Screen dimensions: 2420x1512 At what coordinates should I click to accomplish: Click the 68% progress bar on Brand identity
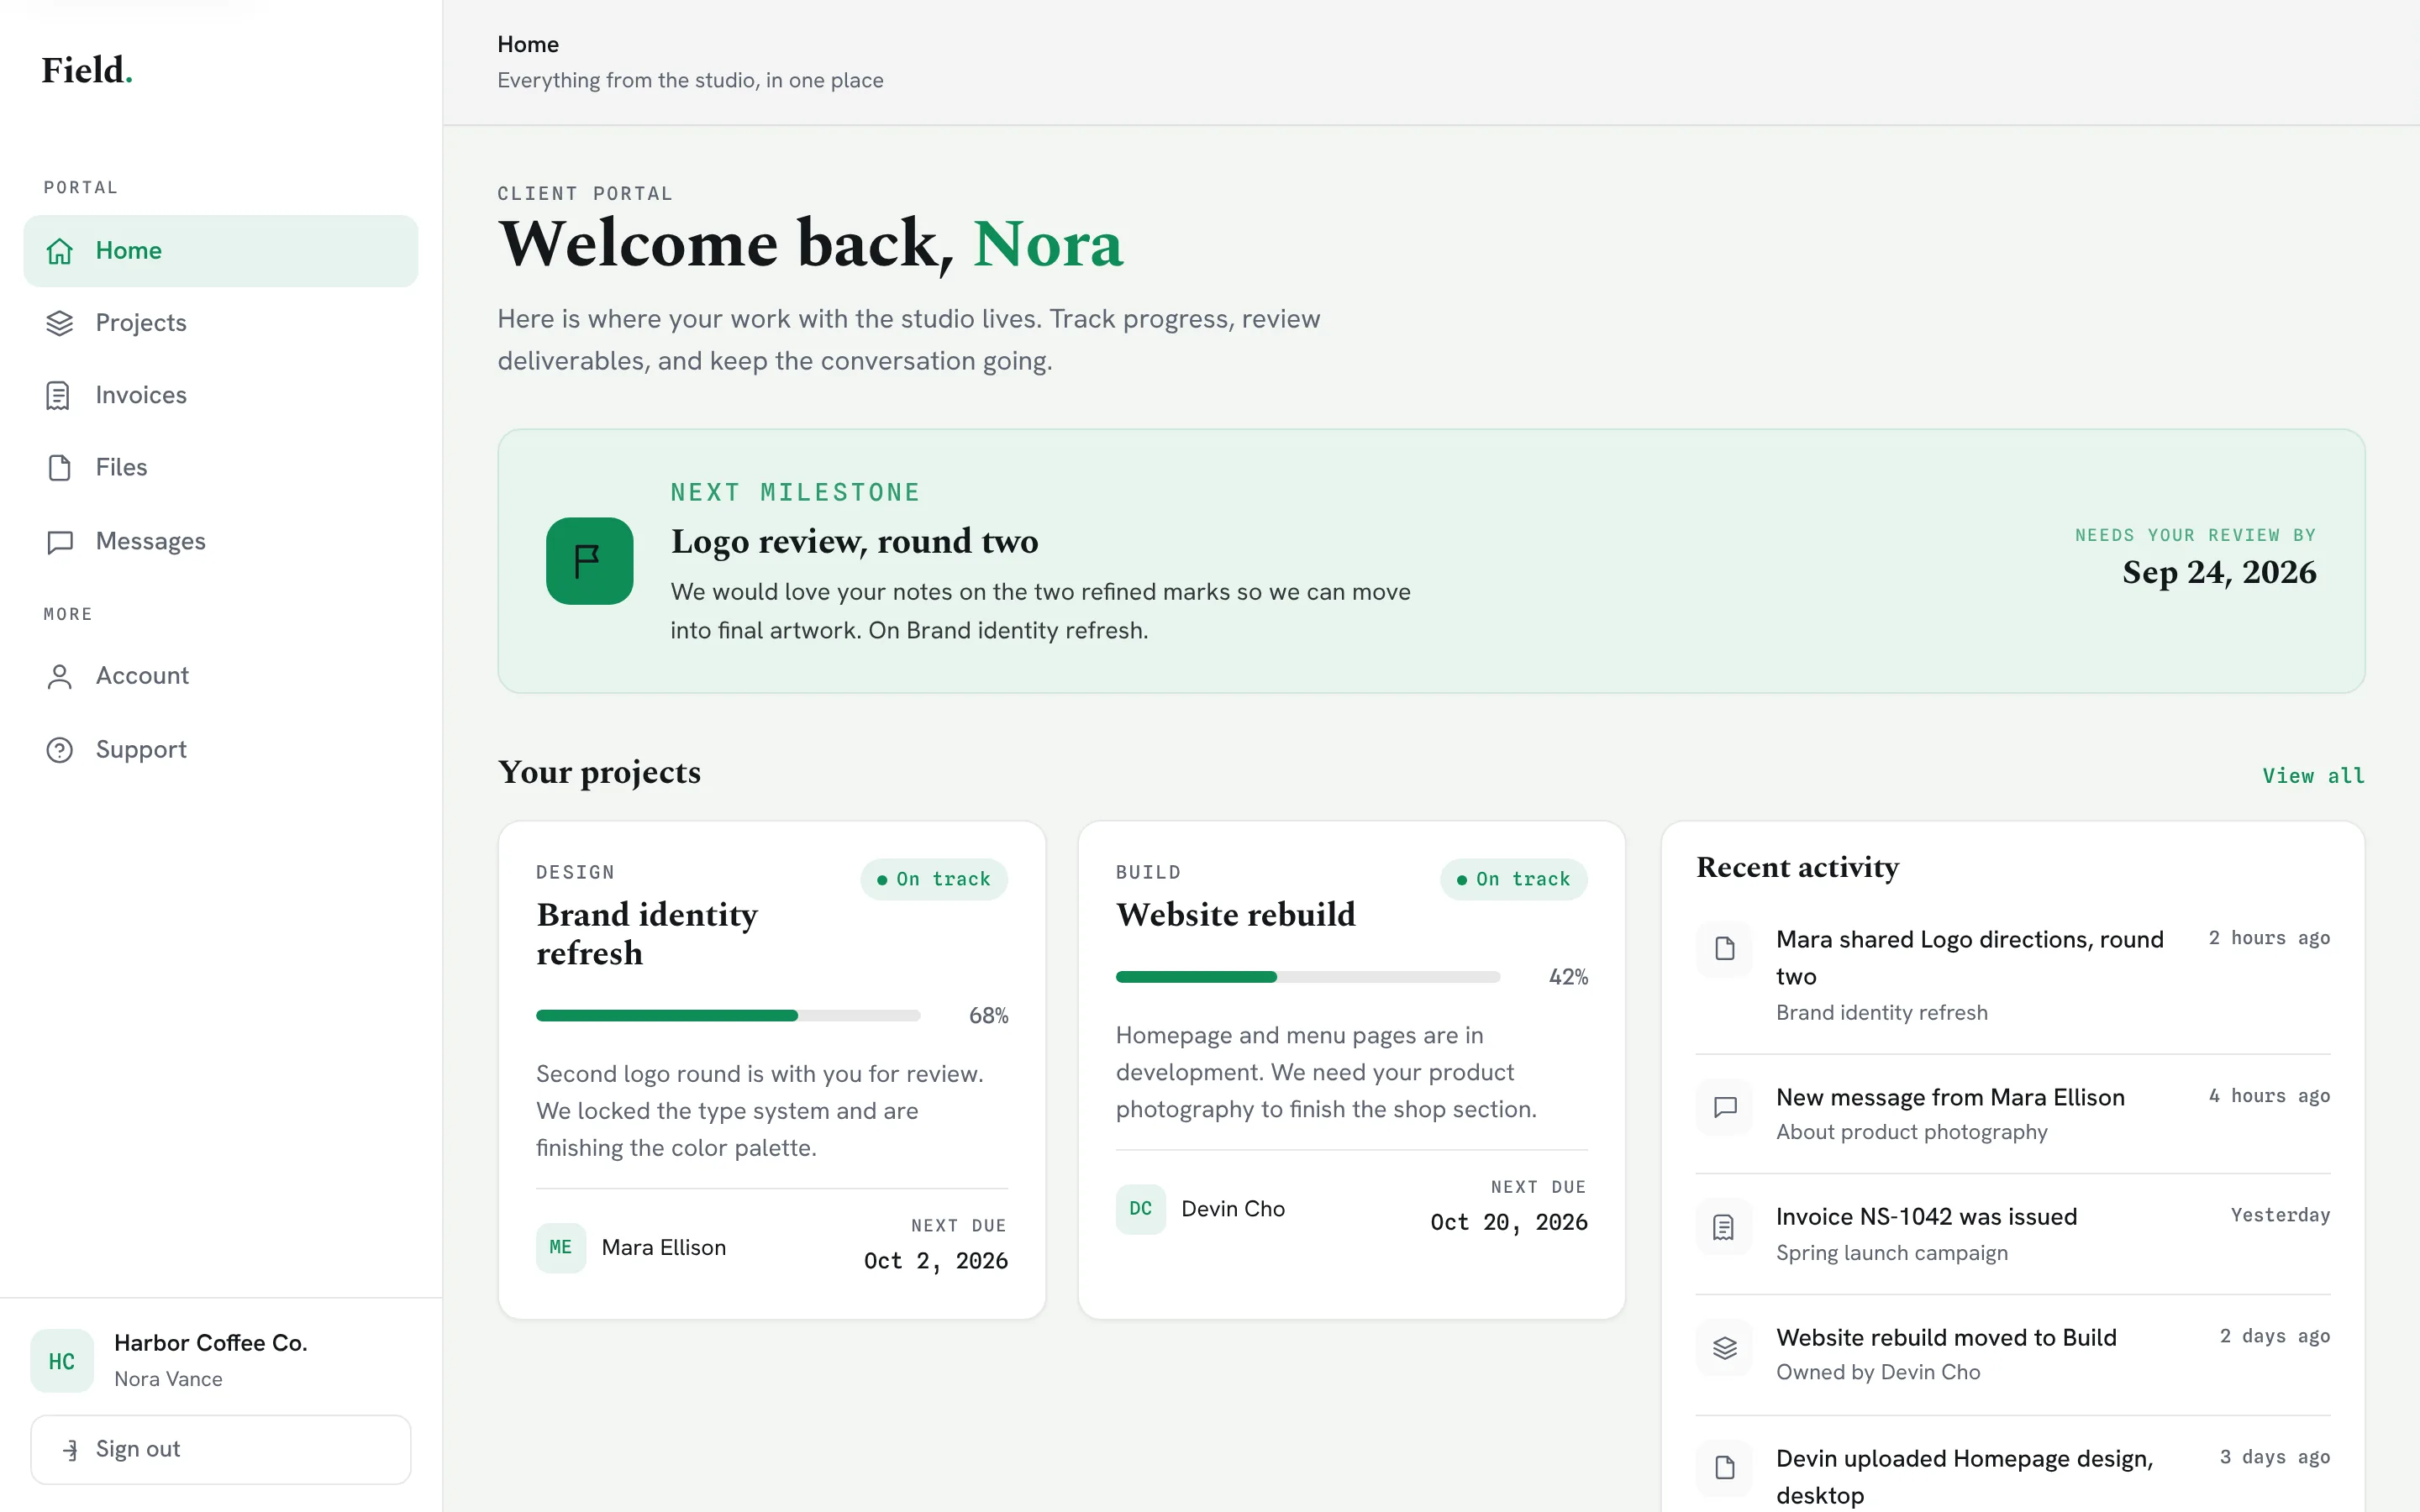(x=728, y=1016)
